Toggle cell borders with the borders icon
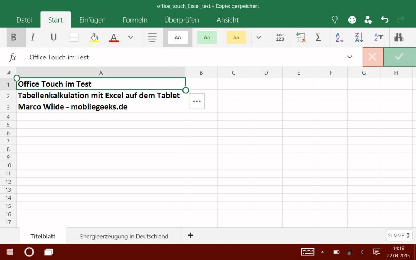 74,37
